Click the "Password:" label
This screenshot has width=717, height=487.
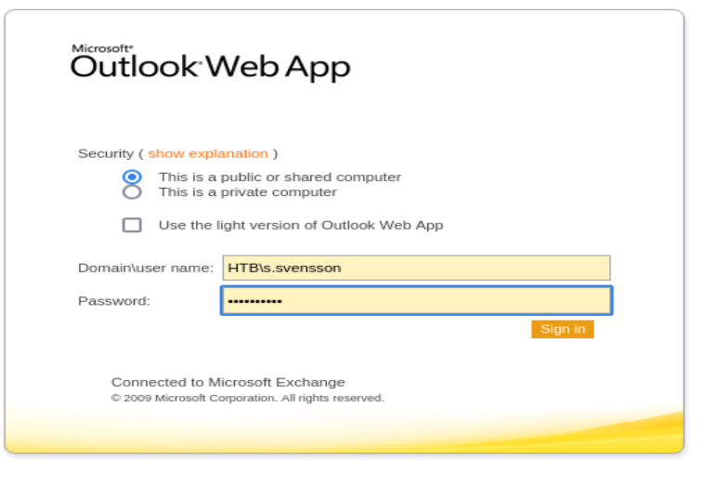click(x=114, y=300)
